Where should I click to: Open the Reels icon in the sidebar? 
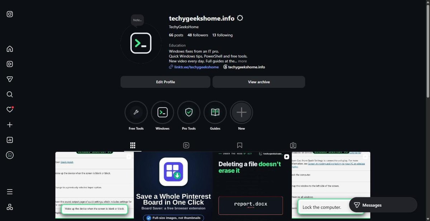[10, 64]
